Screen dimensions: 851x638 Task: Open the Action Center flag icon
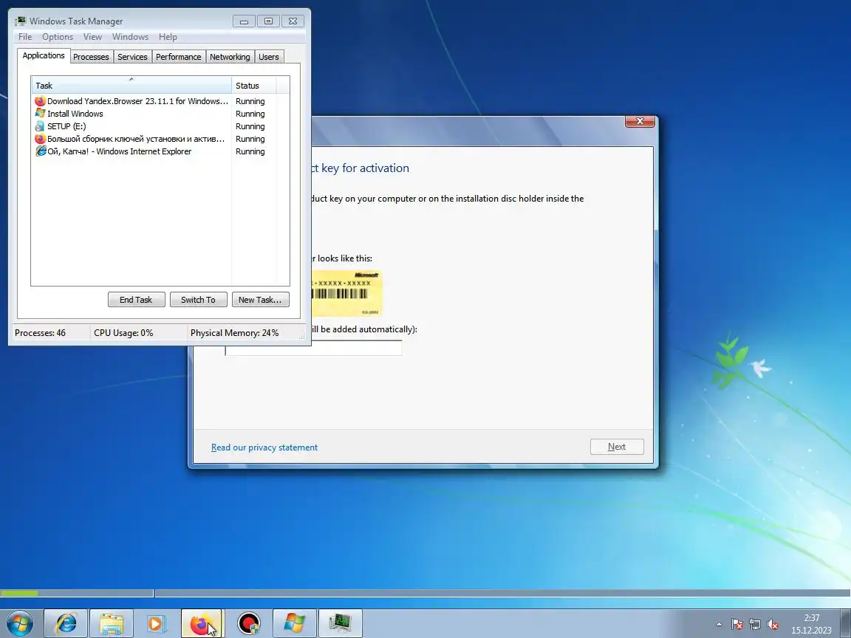tap(736, 624)
